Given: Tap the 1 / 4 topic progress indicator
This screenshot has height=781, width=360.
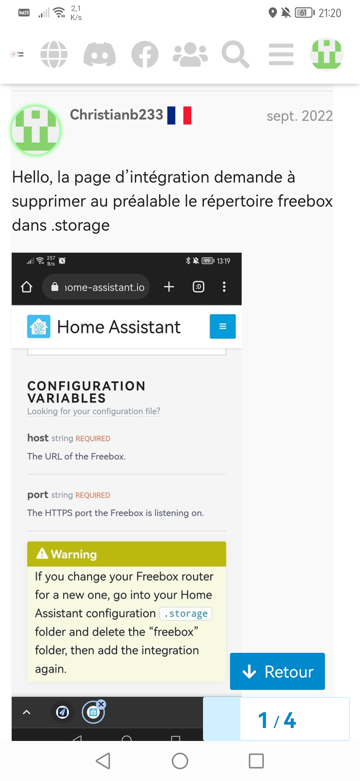Looking at the screenshot, I should pyautogui.click(x=277, y=719).
